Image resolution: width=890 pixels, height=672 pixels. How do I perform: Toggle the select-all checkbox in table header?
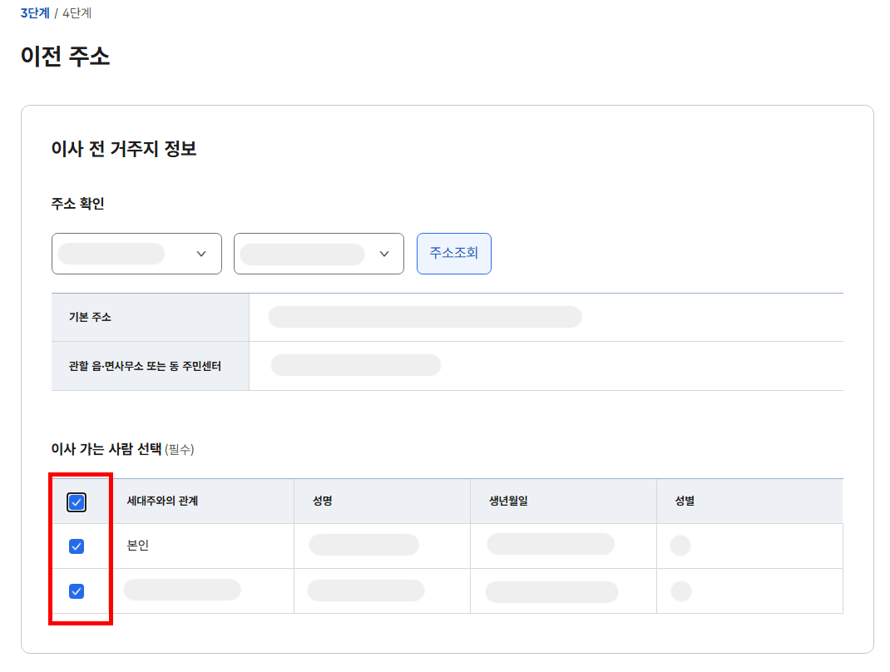pos(76,502)
